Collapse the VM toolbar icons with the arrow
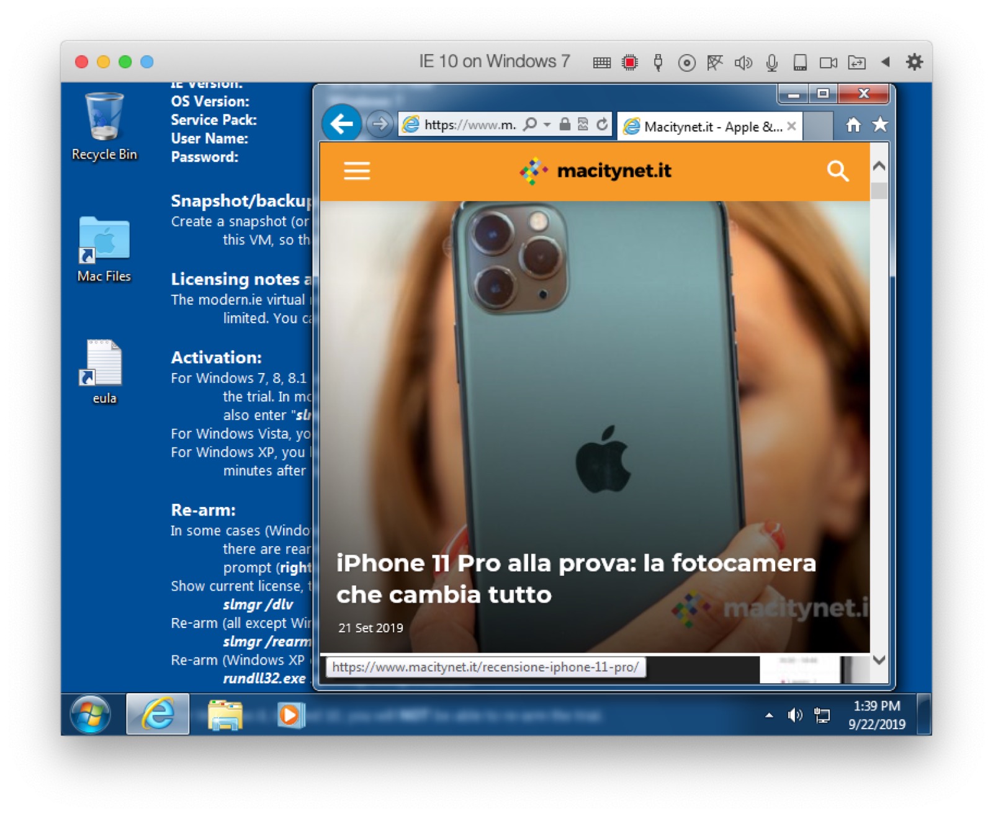Viewport: 993px width, 816px height. pos(886,62)
